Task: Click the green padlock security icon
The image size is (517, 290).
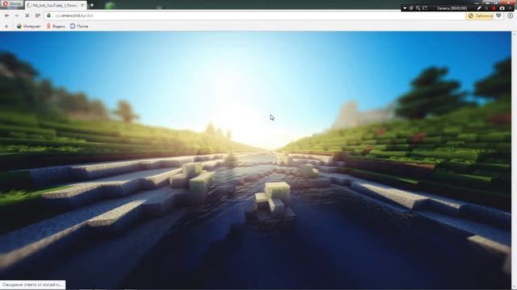Action: click(48, 15)
